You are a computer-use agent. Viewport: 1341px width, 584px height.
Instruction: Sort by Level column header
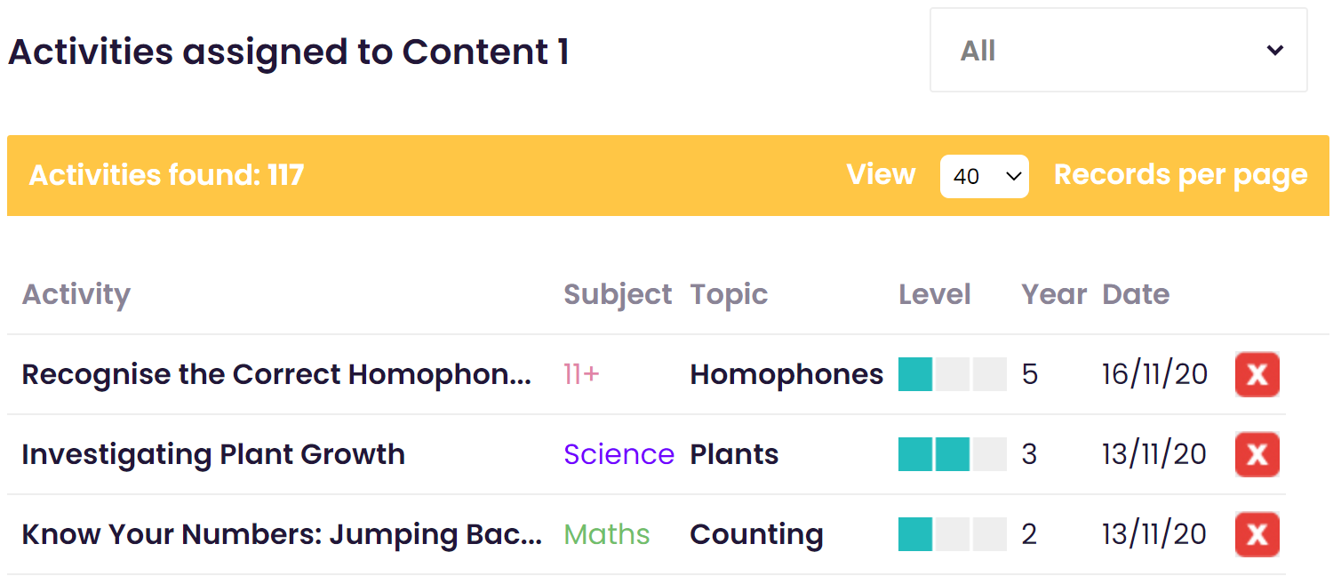pos(935,294)
